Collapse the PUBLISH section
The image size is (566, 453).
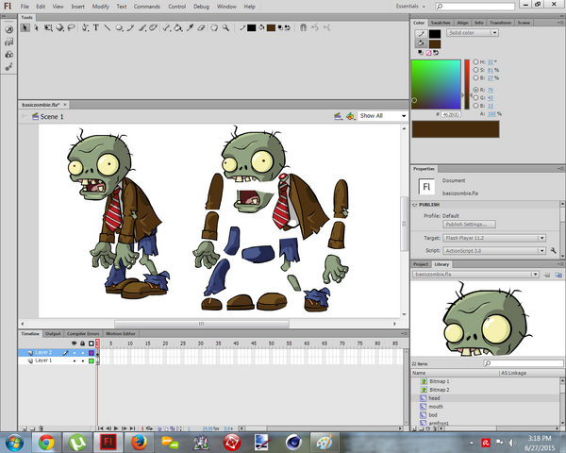415,205
